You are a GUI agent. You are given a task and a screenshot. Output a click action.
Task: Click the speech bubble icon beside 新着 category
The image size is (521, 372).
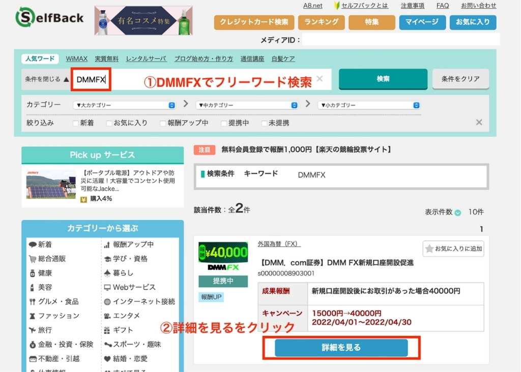32,245
